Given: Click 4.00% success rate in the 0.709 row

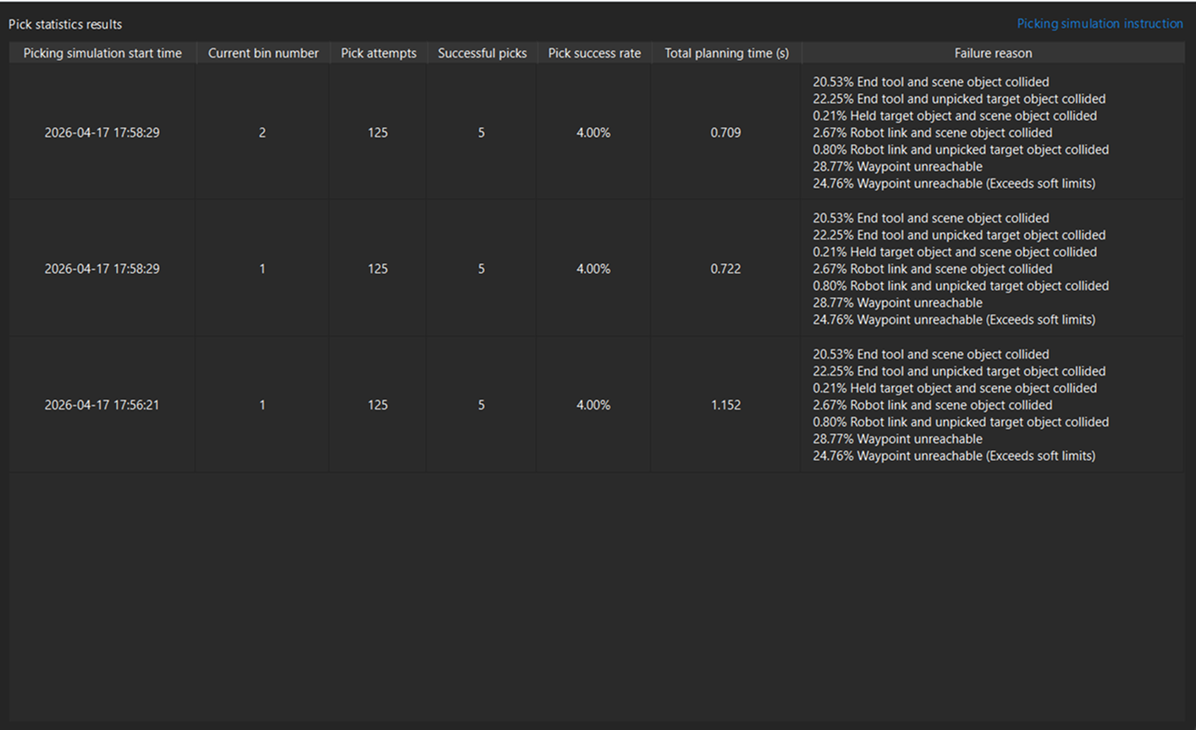Looking at the screenshot, I should point(593,133).
